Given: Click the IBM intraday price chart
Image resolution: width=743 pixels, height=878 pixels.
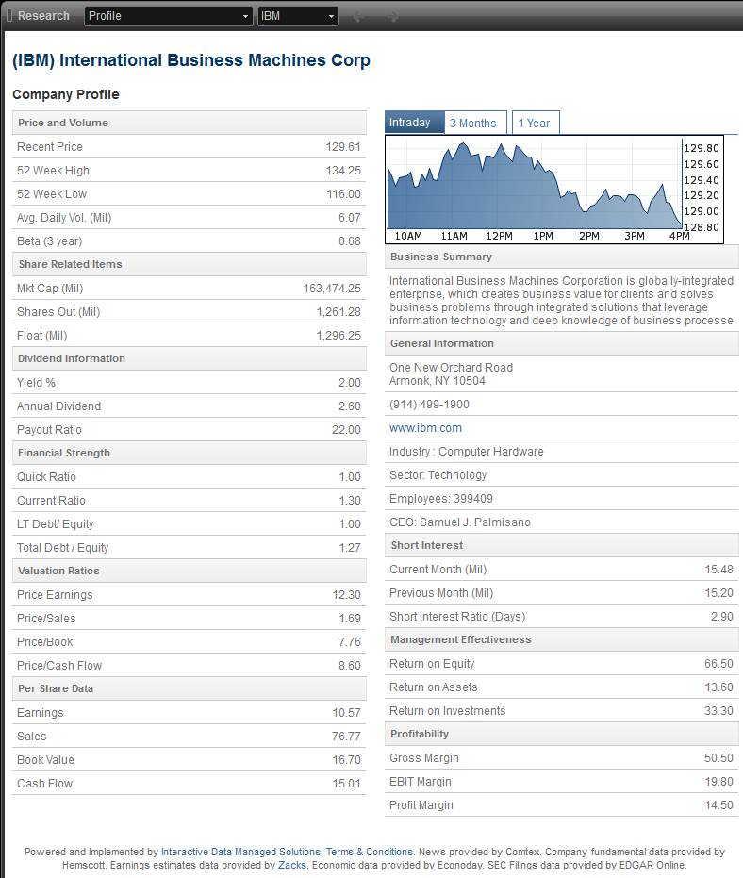Looking at the screenshot, I should [533, 186].
